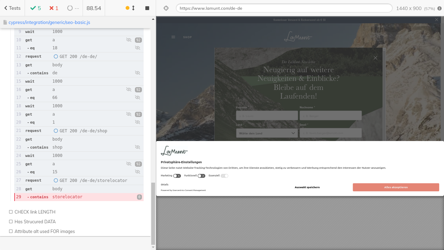Open the selector playground crosshair
The height and width of the screenshot is (250, 444).
click(x=166, y=8)
